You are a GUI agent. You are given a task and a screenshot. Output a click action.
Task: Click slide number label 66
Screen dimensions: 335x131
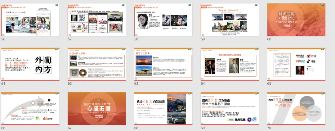point(3,128)
